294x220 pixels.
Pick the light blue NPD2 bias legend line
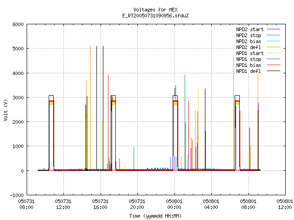(x=273, y=41)
